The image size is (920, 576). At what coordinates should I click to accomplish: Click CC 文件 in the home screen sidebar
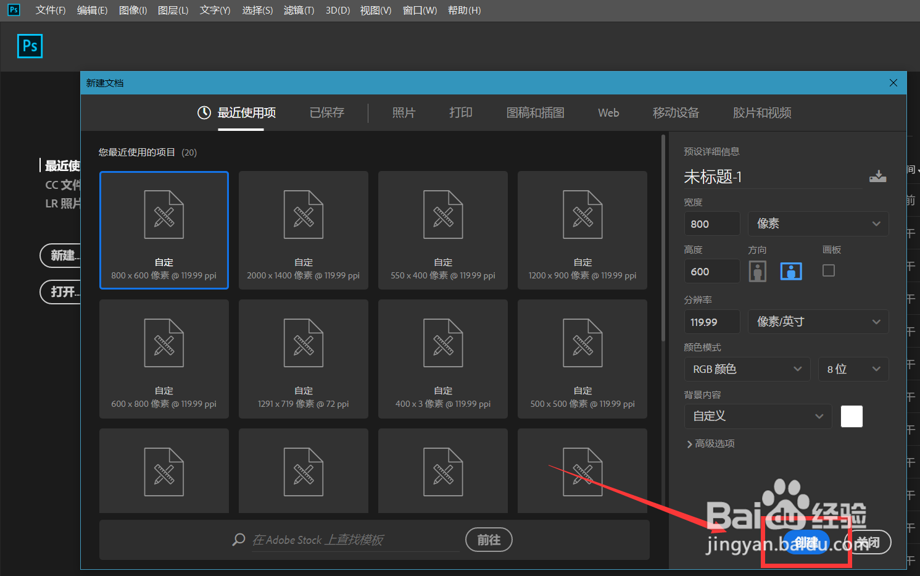pos(62,185)
